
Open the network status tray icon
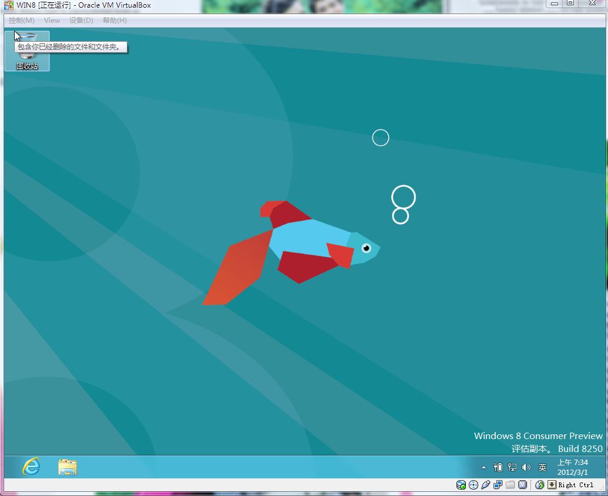tap(512, 467)
